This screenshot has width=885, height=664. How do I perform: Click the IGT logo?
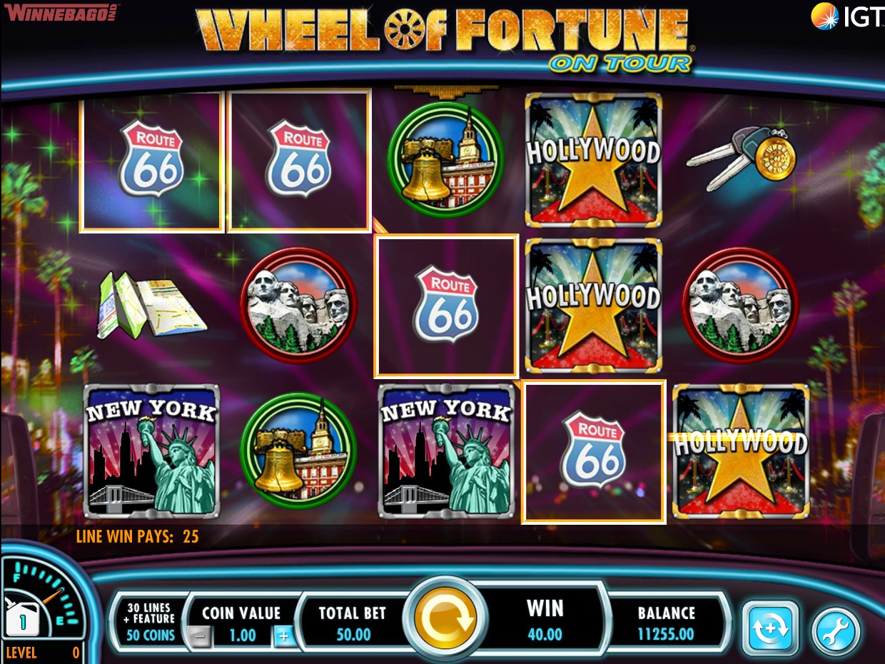[847, 16]
